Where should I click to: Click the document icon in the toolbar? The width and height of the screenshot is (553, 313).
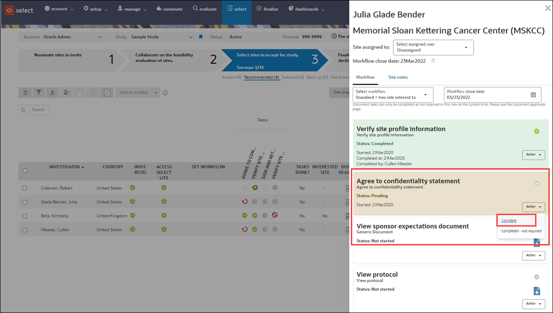click(x=106, y=92)
